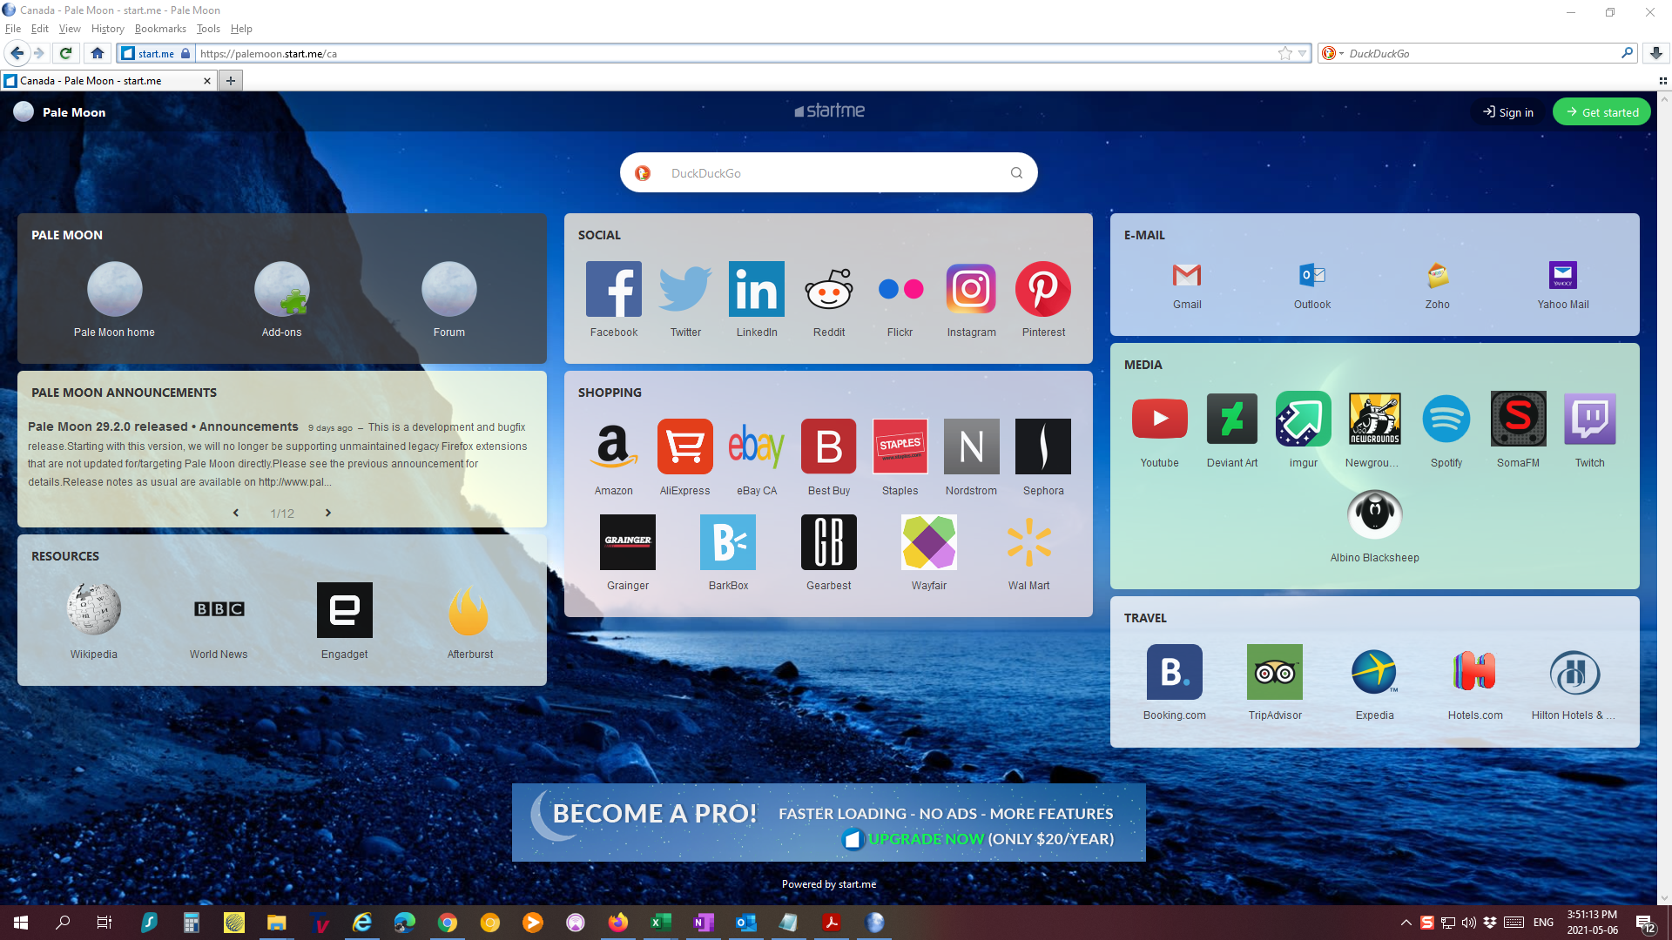
Task: Open the Expedia globe icon
Action: 1375,672
